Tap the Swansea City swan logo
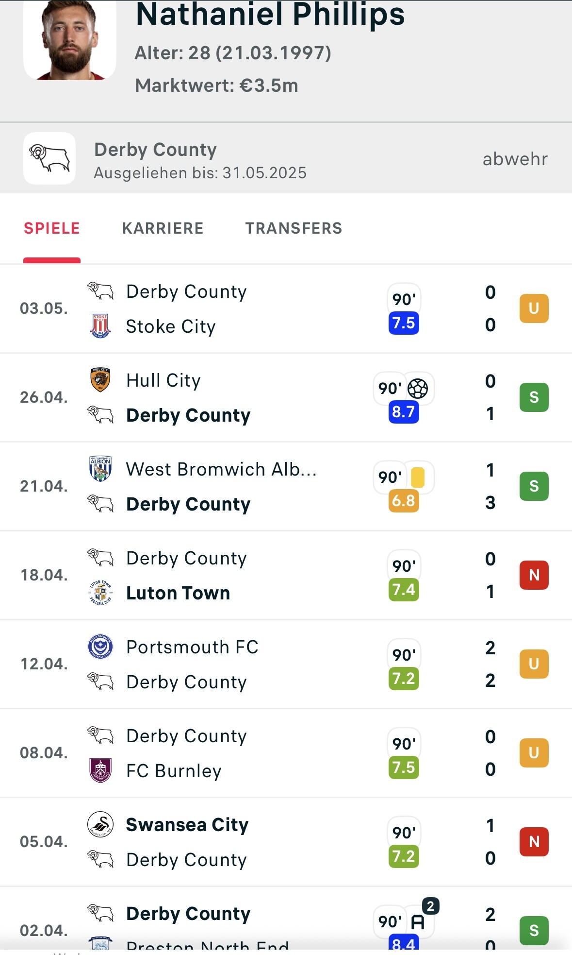This screenshot has width=572, height=955. pyautogui.click(x=100, y=824)
